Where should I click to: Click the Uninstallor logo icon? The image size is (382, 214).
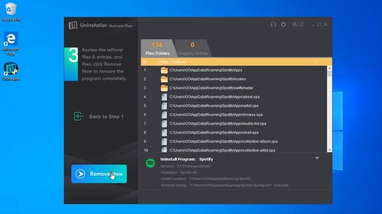(73, 25)
